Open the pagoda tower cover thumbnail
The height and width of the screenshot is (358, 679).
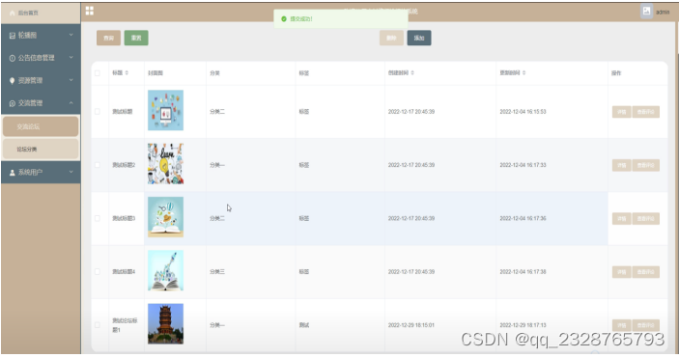(x=165, y=324)
